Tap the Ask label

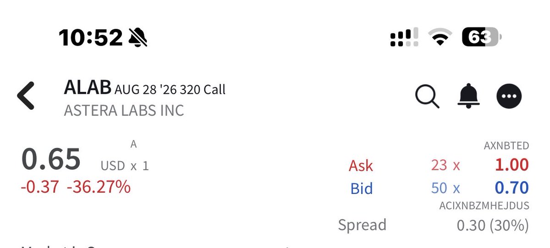tap(361, 166)
